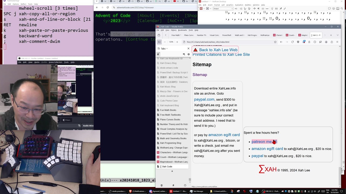346x194 pixels.
Task: Click sidebar trash icon at bottom
Action: coord(162,185)
